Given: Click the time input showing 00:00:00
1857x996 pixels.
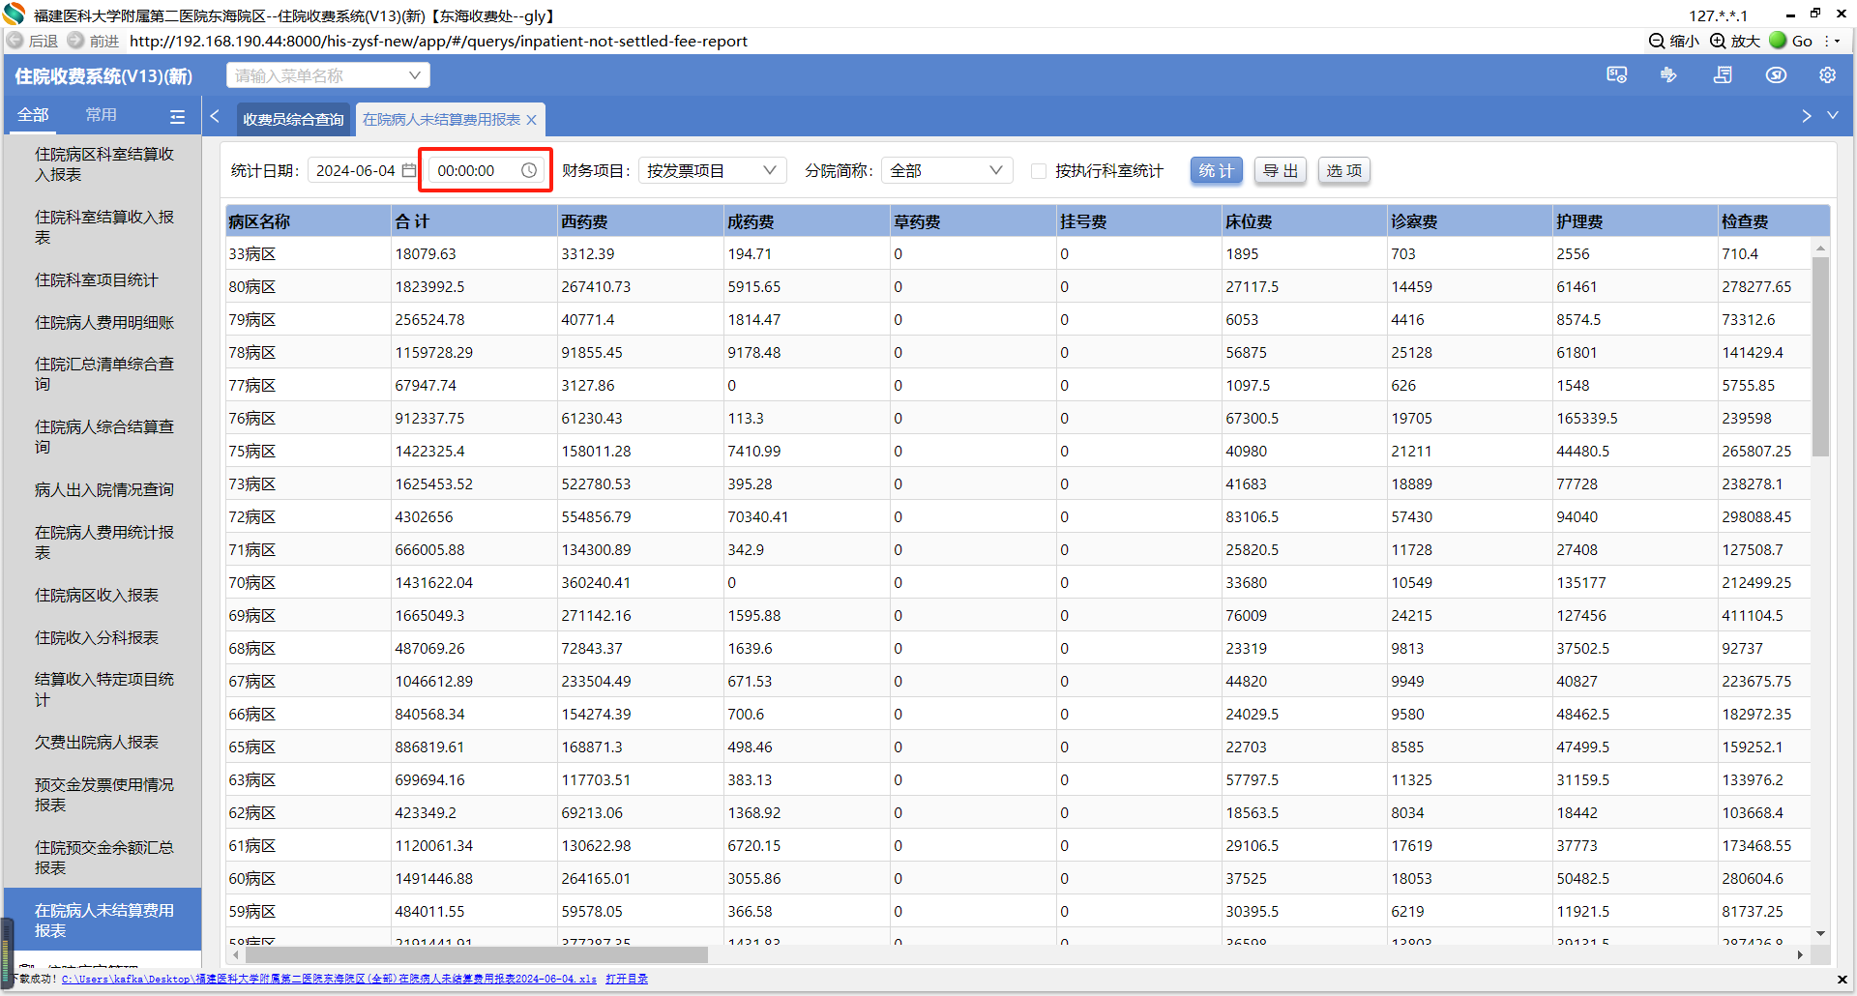Looking at the screenshot, I should [x=485, y=170].
